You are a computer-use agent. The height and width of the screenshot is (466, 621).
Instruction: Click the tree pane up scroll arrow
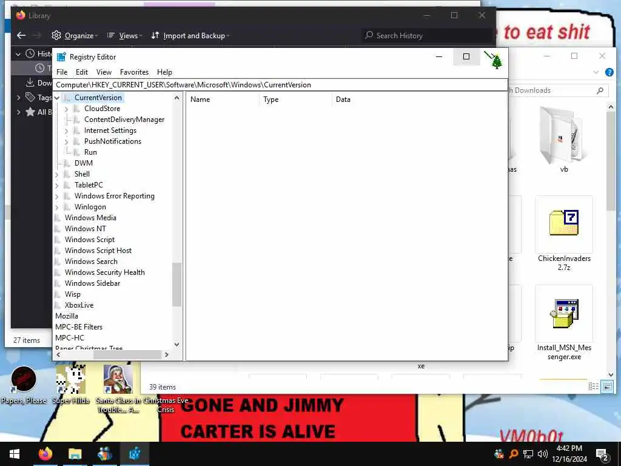(x=176, y=98)
